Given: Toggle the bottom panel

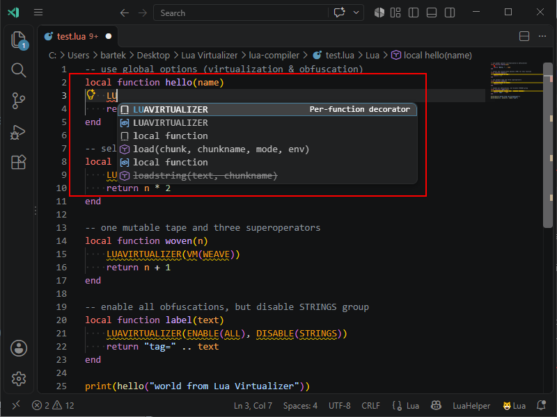Looking at the screenshot, I should pos(432,13).
